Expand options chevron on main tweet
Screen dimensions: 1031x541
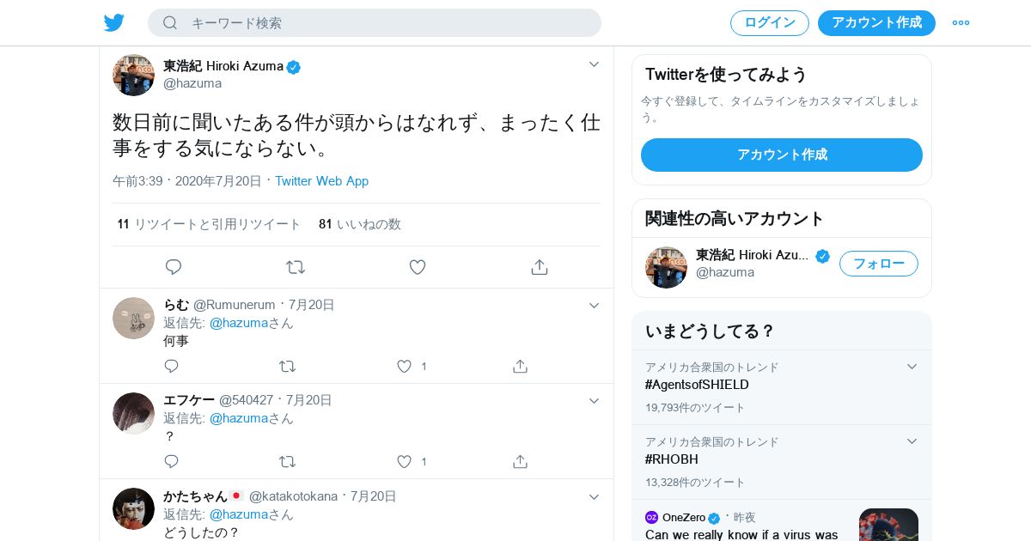[594, 64]
